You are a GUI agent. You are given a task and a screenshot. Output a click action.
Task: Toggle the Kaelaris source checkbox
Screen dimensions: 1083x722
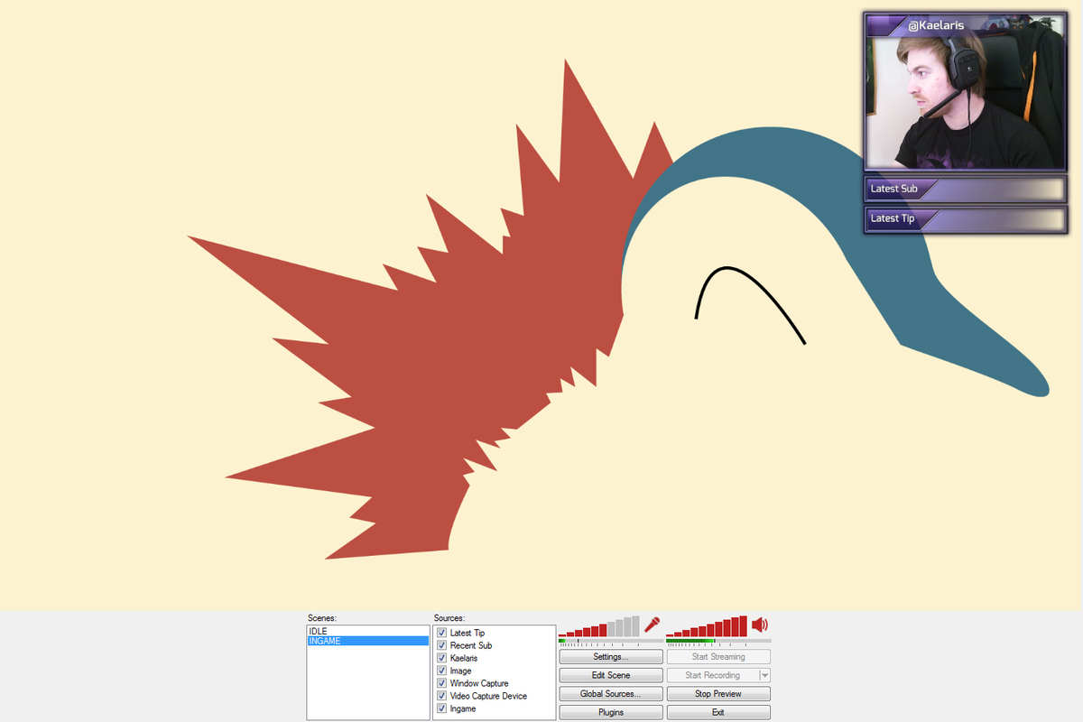[442, 658]
